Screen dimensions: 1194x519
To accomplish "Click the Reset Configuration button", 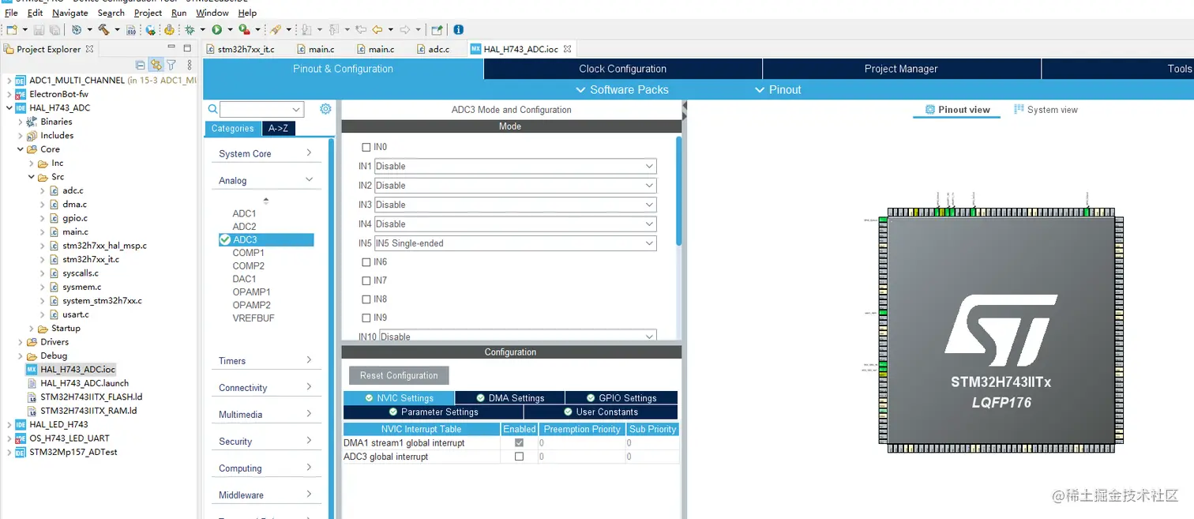I will (399, 375).
